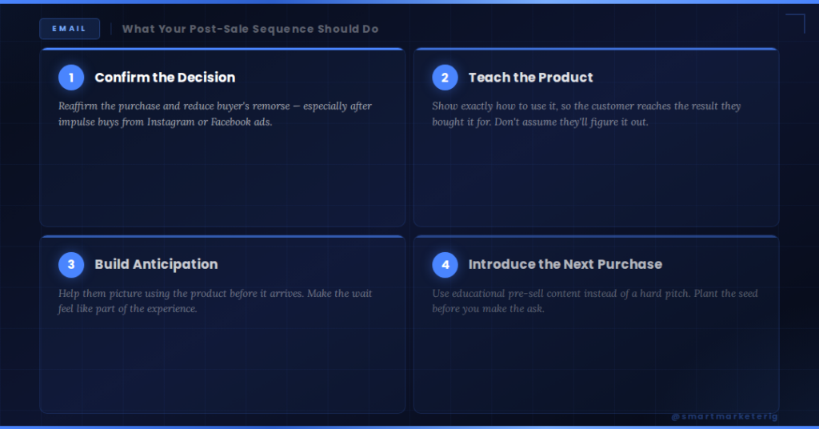Select the "Build Anticipation" heading
Image resolution: width=819 pixels, height=429 pixels.
click(156, 264)
